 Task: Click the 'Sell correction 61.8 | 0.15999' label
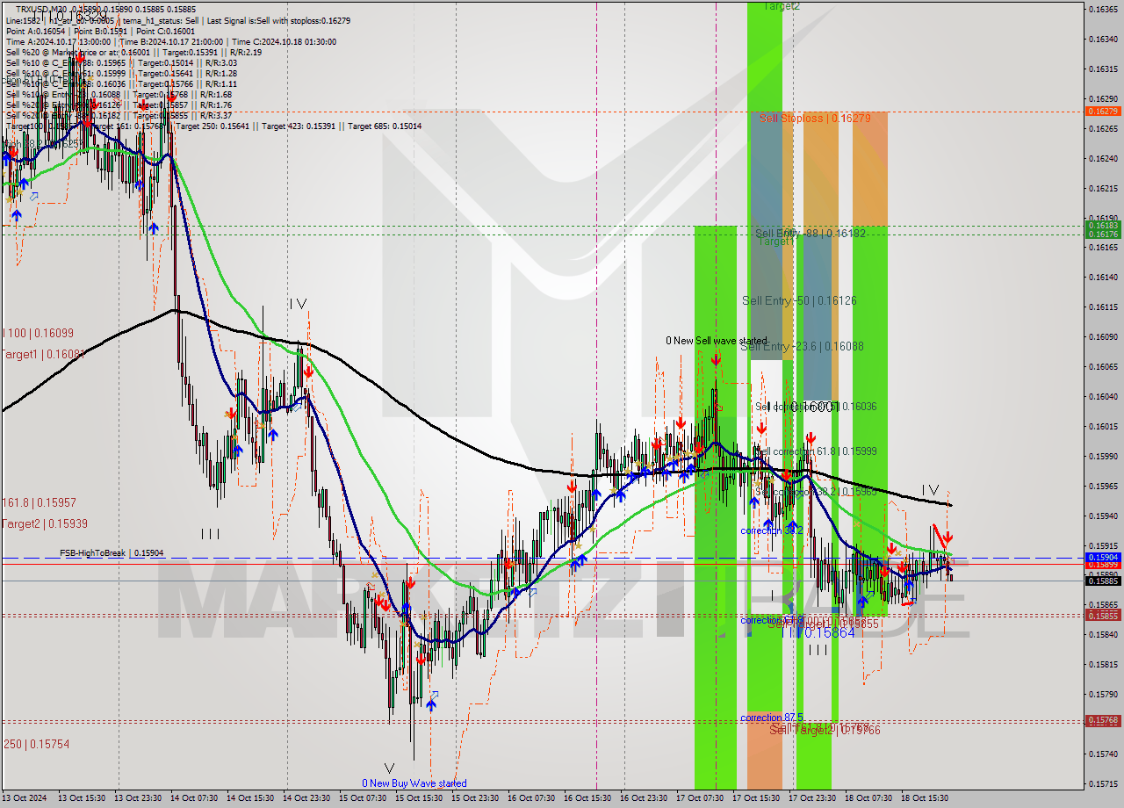pyautogui.click(x=816, y=451)
